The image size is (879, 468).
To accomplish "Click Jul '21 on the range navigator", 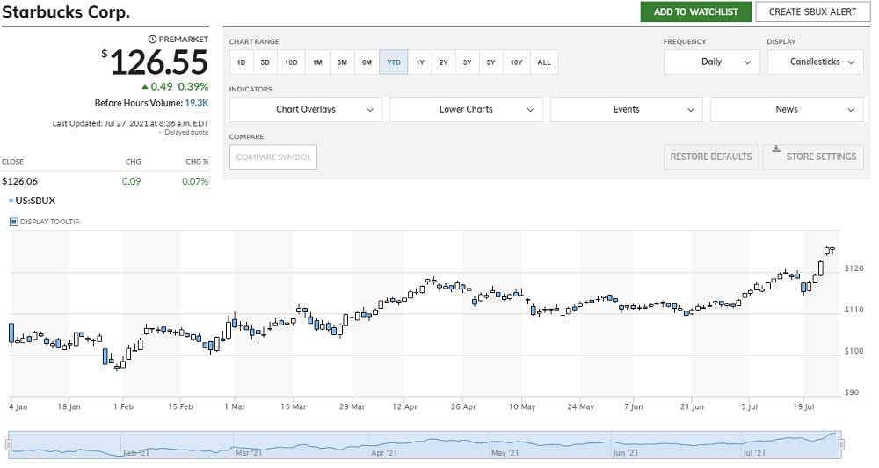I will (754, 453).
